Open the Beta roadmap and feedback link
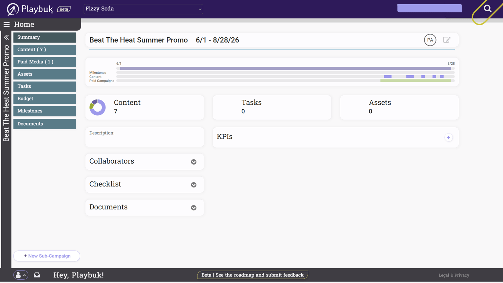 [252, 275]
